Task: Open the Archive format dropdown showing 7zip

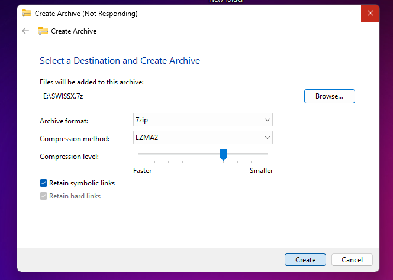Action: pyautogui.click(x=203, y=120)
